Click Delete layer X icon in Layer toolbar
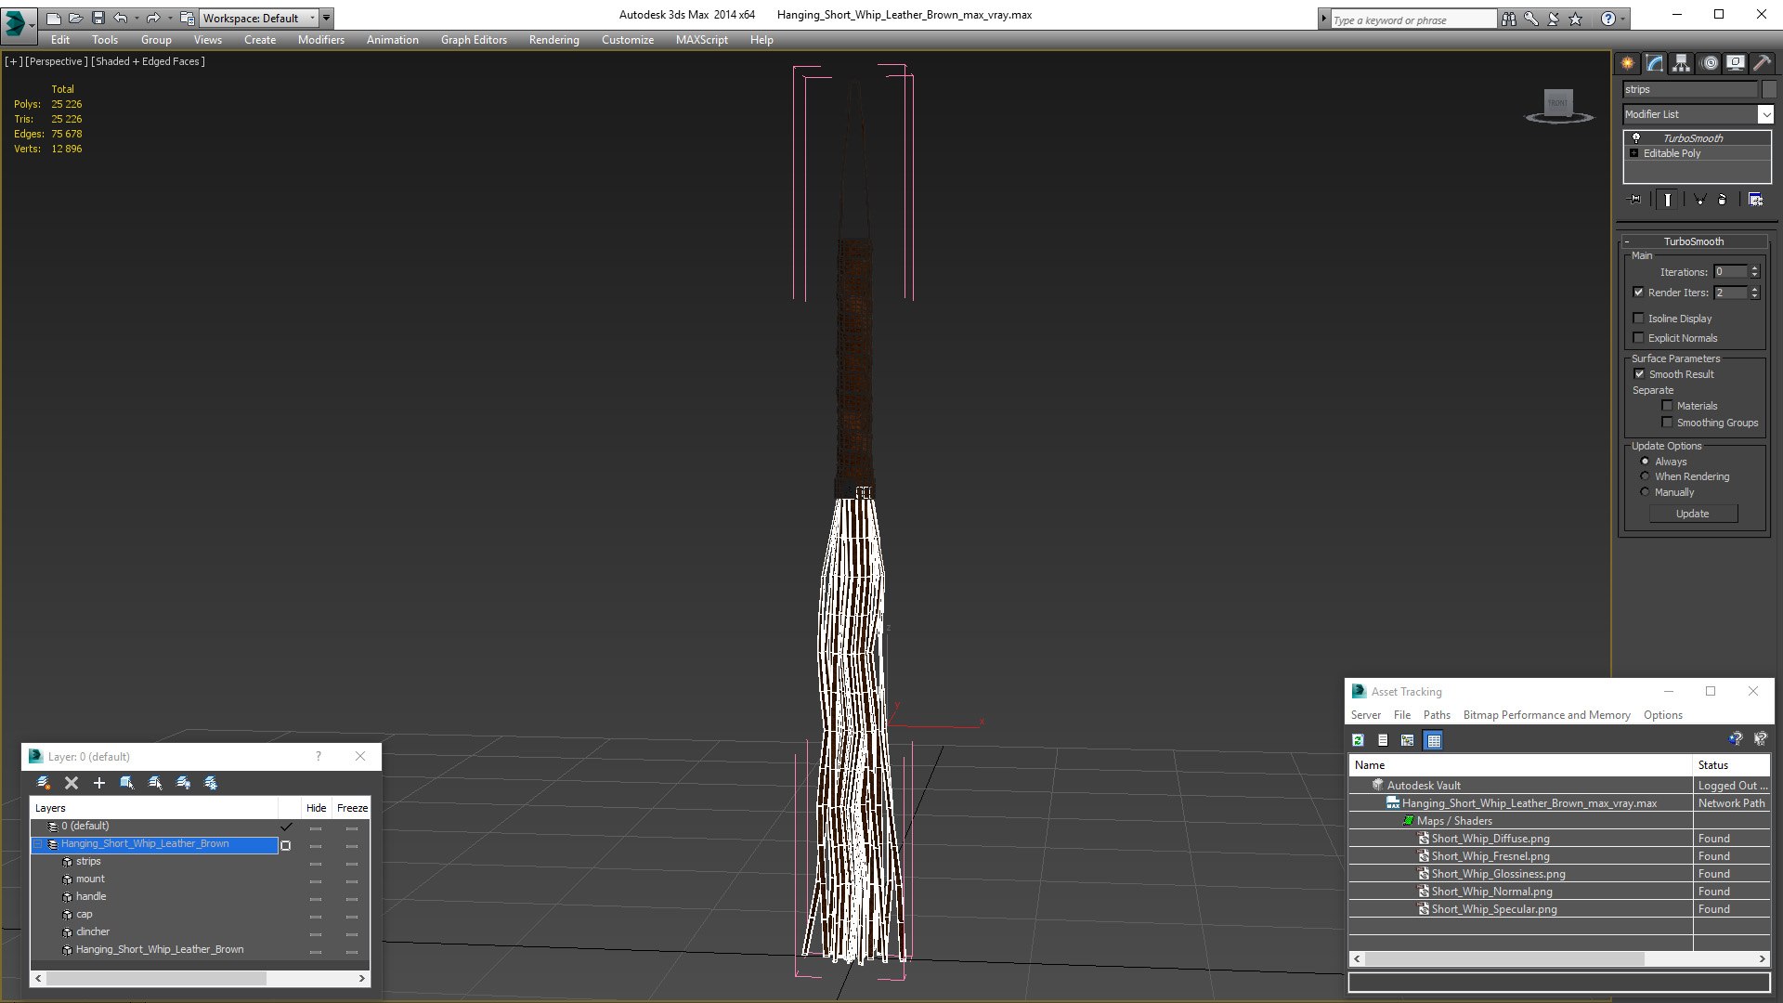 pos(72,783)
